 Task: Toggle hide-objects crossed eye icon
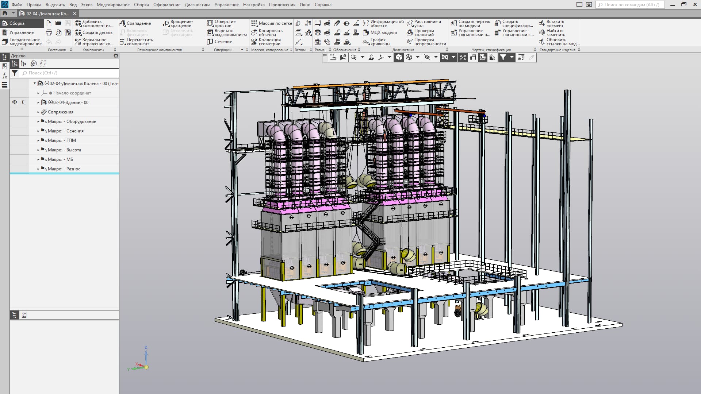[427, 57]
